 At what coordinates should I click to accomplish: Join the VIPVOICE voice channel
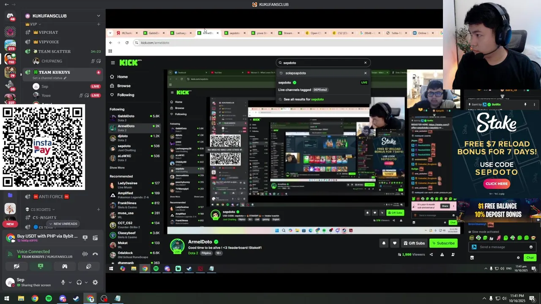pos(63,42)
